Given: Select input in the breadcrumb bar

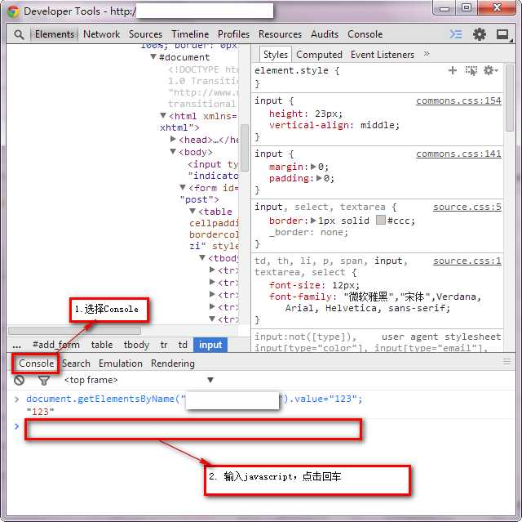Looking at the screenshot, I should tap(210, 345).
